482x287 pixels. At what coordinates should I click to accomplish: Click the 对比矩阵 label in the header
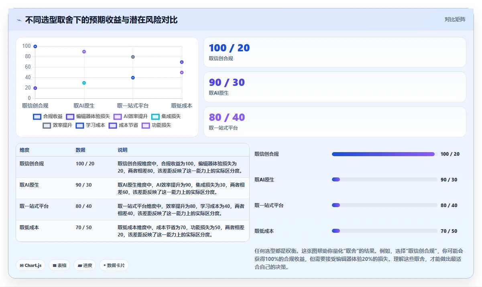[455, 19]
